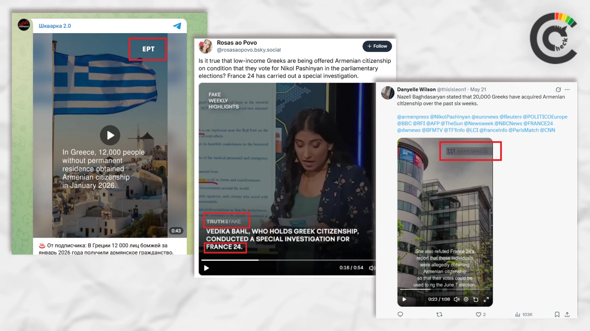
Task: Seek on the tweet video progress bar
Action: tap(445, 289)
